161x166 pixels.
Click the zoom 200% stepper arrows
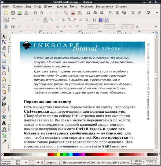pyautogui.click(x=155, y=162)
